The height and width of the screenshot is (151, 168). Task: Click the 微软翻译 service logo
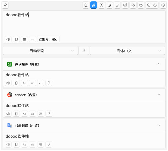tap(10, 64)
